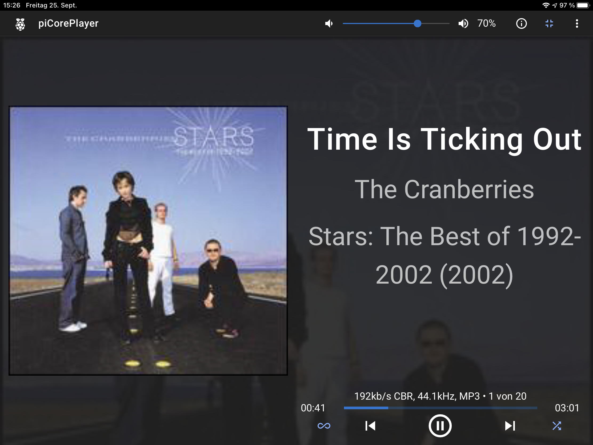Collapse the large artwork view

(x=549, y=23)
